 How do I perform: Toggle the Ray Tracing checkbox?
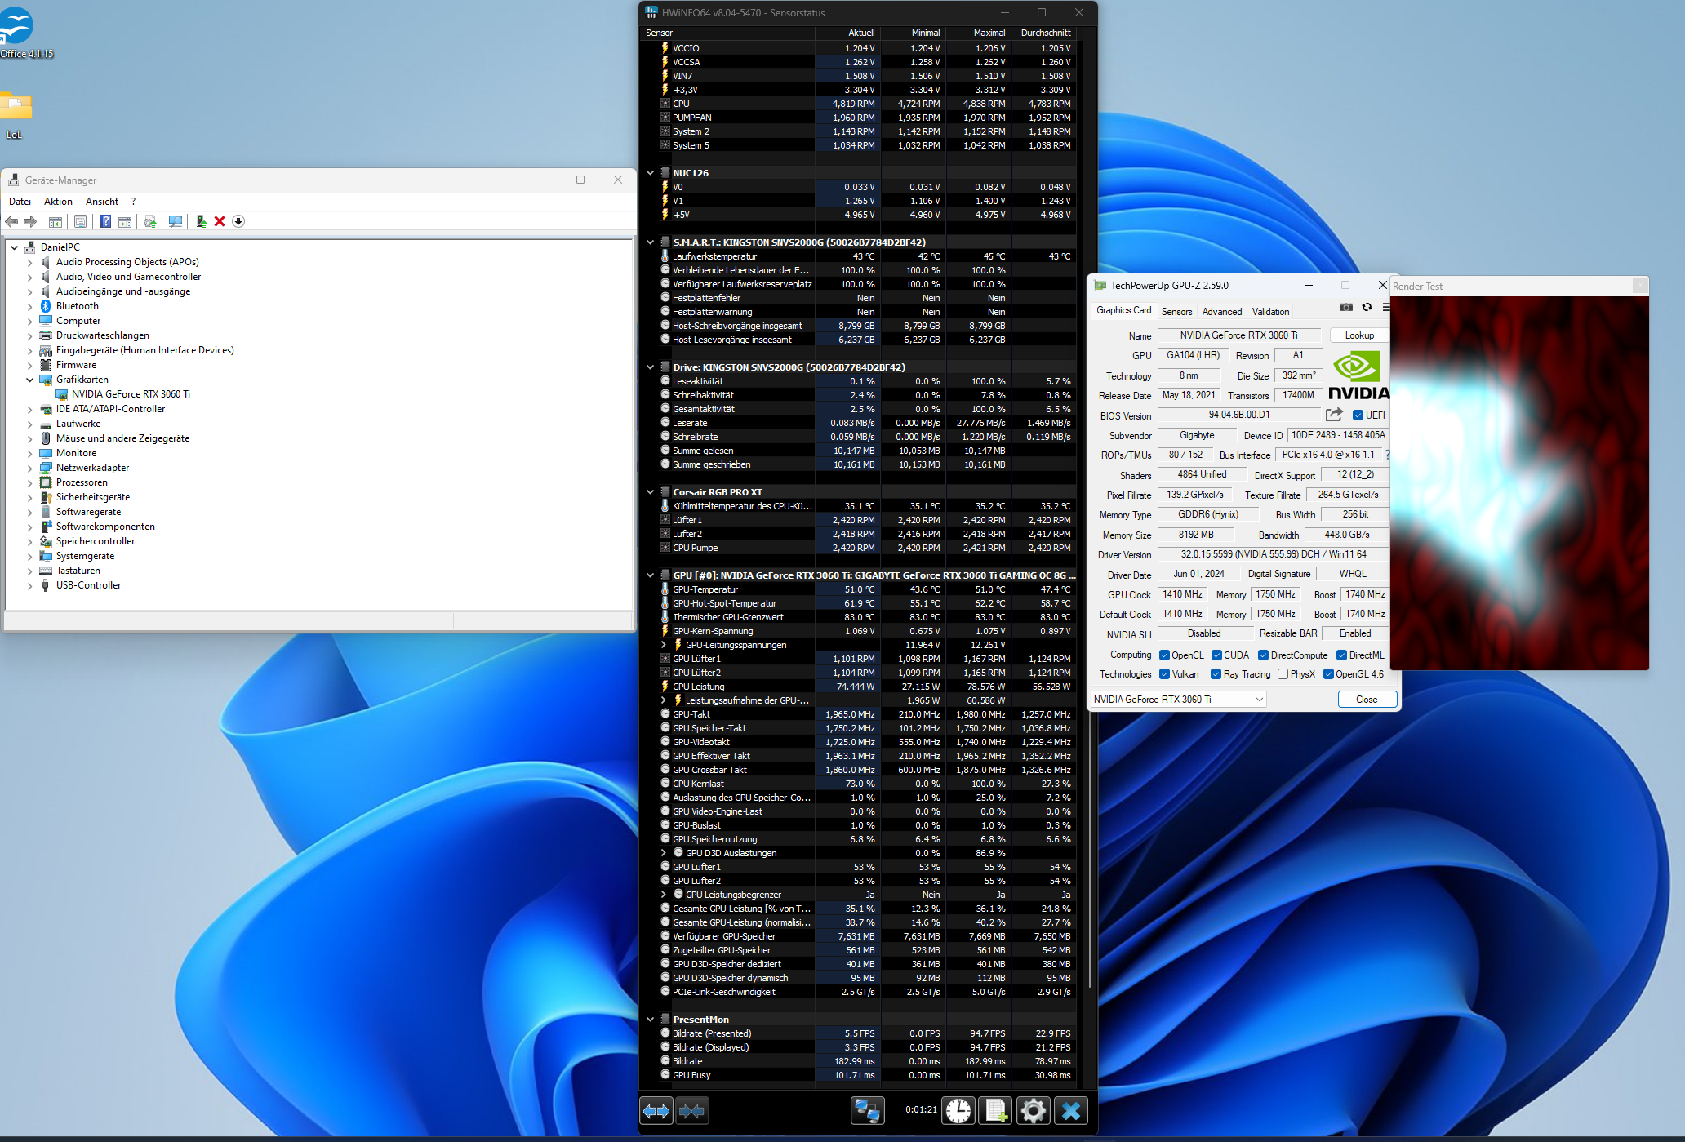[1216, 674]
